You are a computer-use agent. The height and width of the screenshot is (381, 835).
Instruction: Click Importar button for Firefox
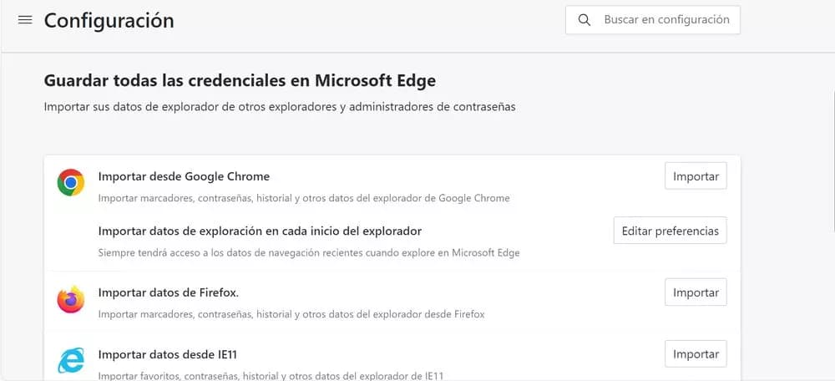click(x=696, y=292)
